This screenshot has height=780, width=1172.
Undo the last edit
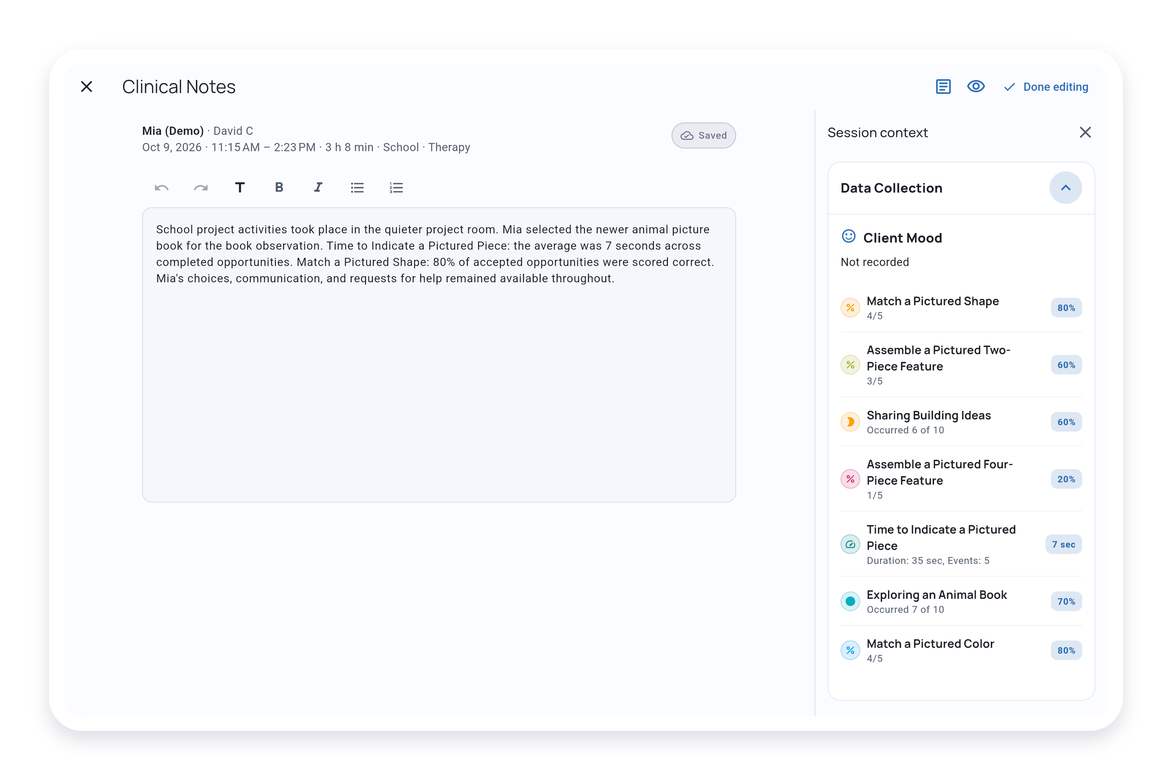click(x=161, y=188)
